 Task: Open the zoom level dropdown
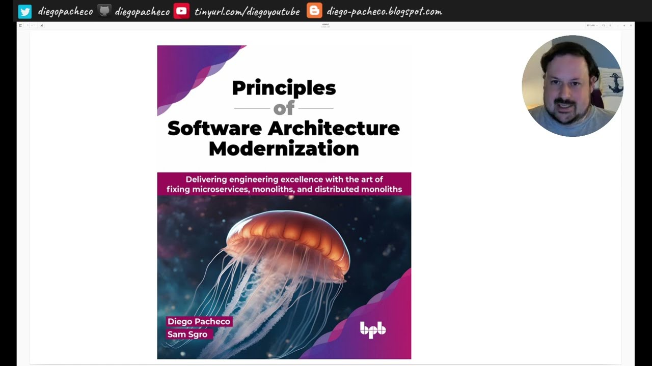point(592,25)
